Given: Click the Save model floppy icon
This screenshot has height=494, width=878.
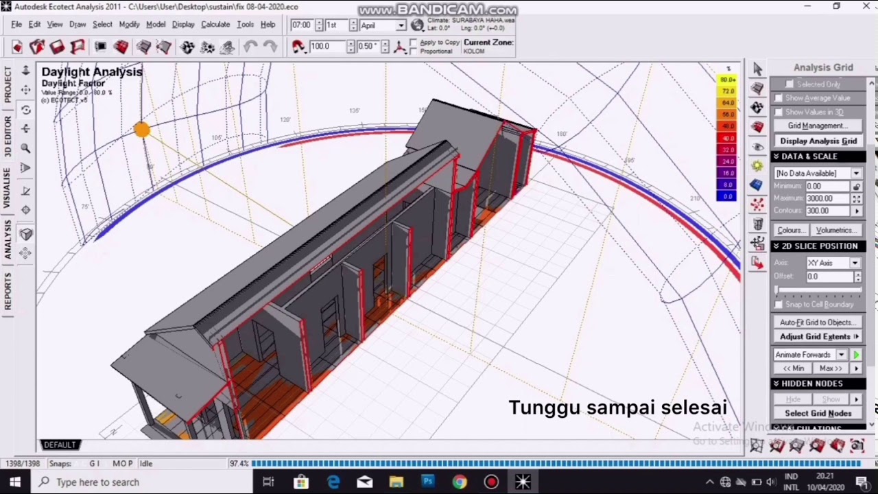Looking at the screenshot, I should point(57,47).
